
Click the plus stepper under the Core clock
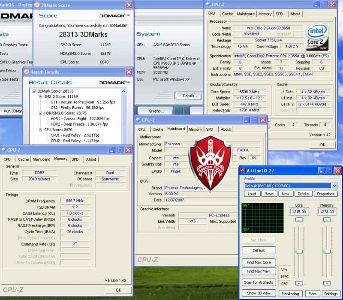pyautogui.click(x=299, y=220)
